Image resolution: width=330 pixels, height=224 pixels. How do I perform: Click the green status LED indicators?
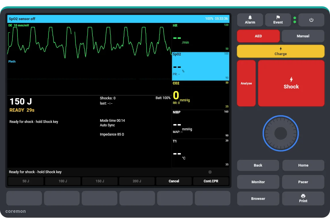(x=295, y=20)
